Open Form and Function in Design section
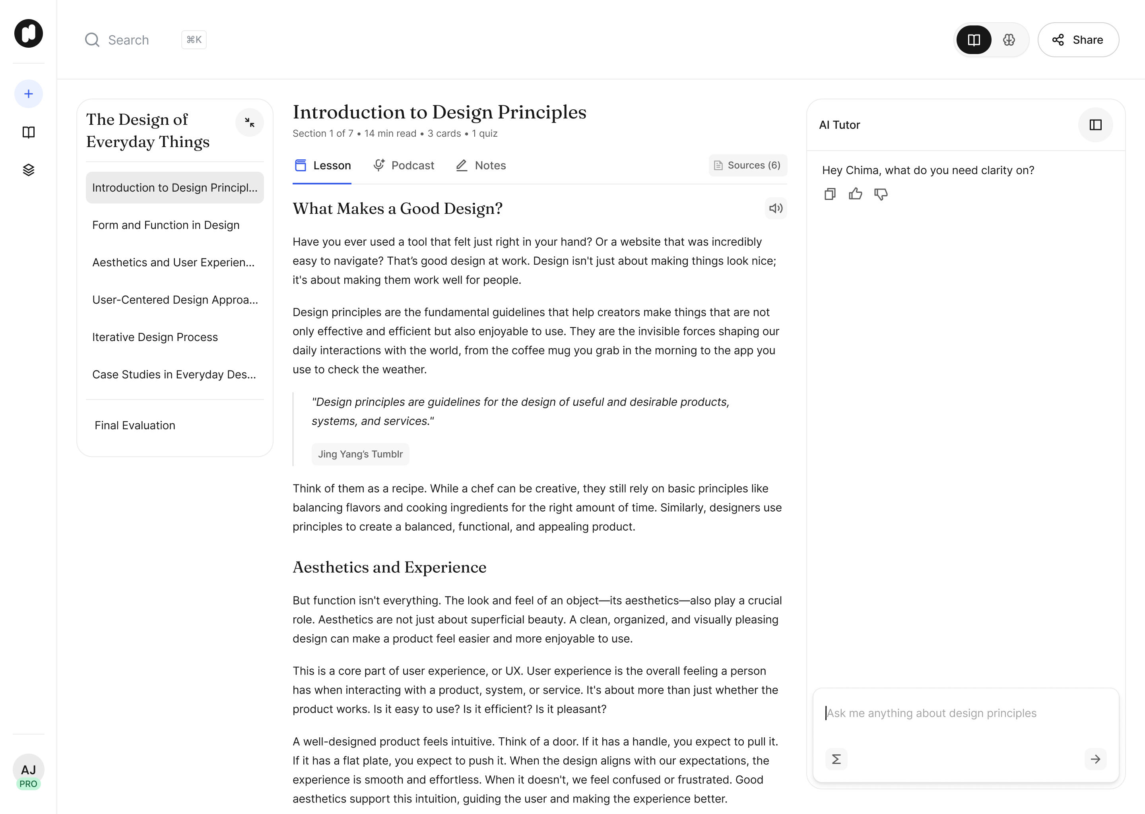 pos(175,225)
